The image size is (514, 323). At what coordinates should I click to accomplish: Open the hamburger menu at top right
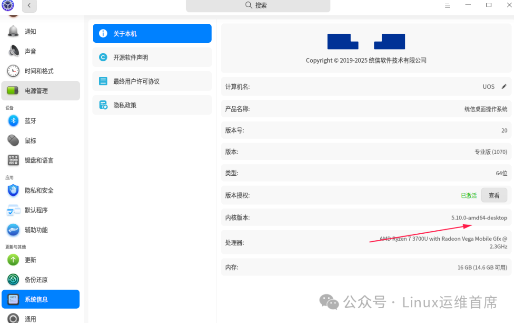point(447,5)
